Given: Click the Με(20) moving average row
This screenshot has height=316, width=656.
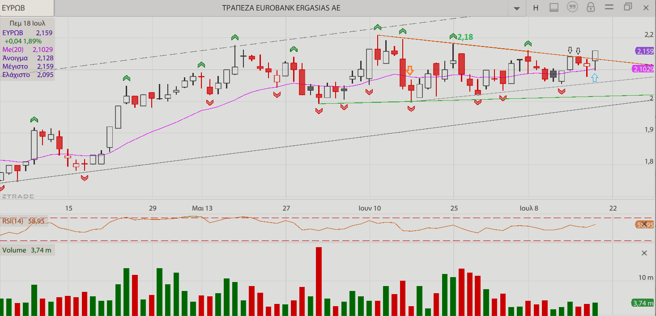Looking at the screenshot, I should pyautogui.click(x=28, y=50).
